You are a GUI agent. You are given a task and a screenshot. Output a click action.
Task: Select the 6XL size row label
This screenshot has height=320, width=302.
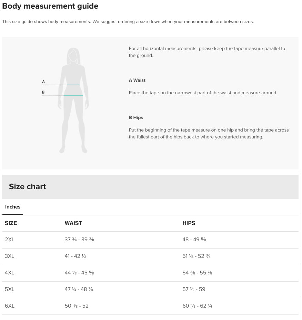click(x=10, y=306)
